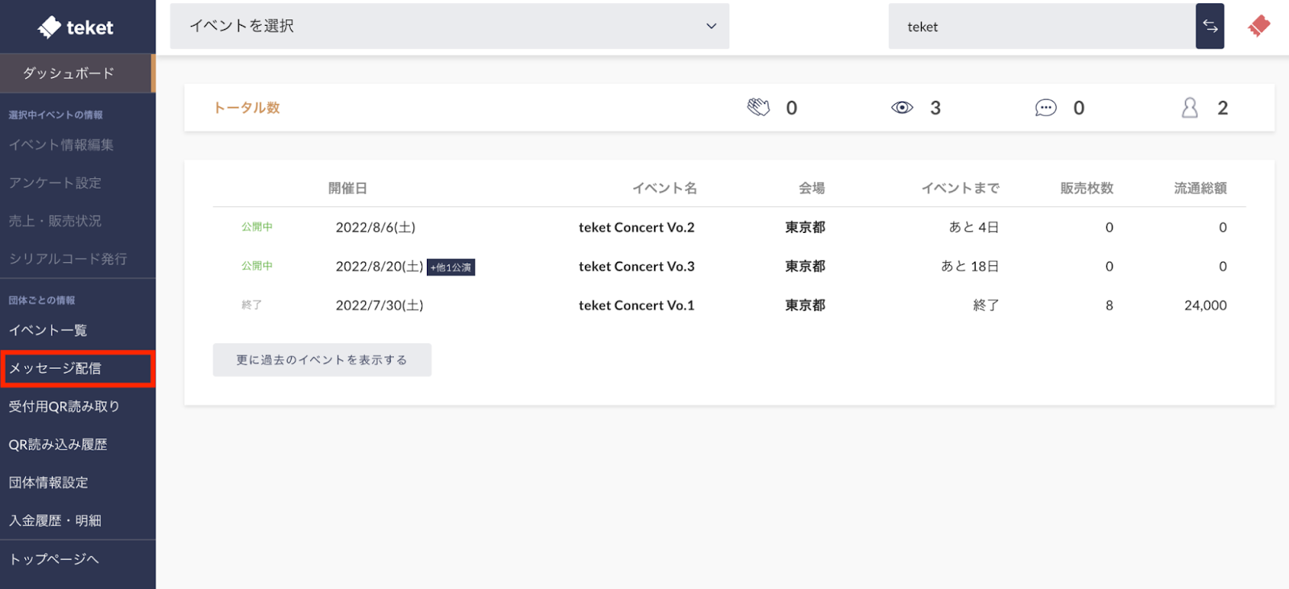Click 更に過去のイベントを表示する button
Image resolution: width=1289 pixels, height=589 pixels.
[x=321, y=360]
